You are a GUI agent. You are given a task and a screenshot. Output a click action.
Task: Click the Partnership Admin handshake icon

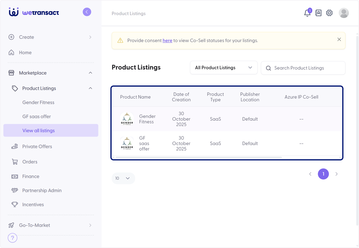pyautogui.click(x=15, y=190)
